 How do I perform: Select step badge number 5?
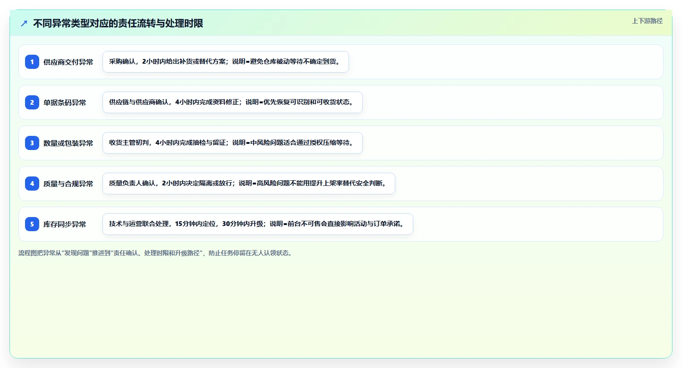tap(32, 224)
